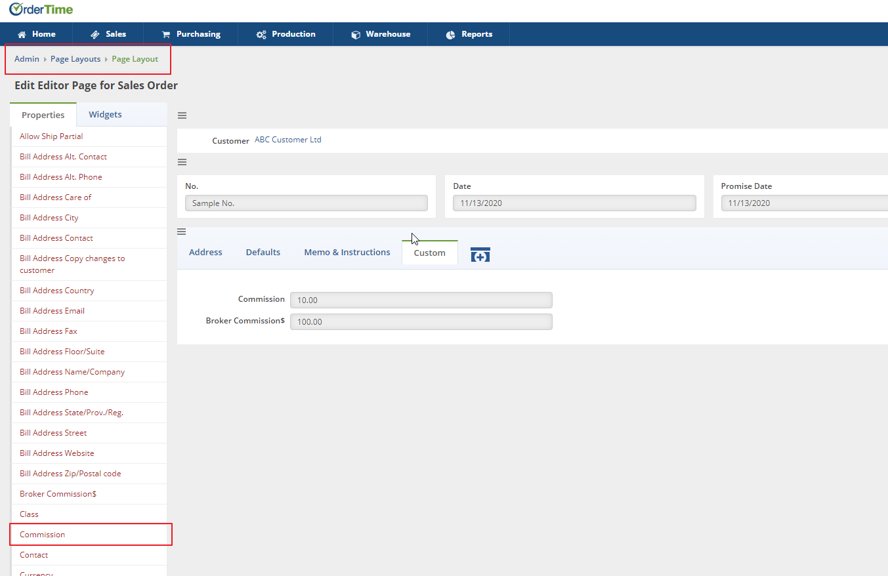Go to Admin breadcrumb link
888x576 pixels.
(x=27, y=59)
